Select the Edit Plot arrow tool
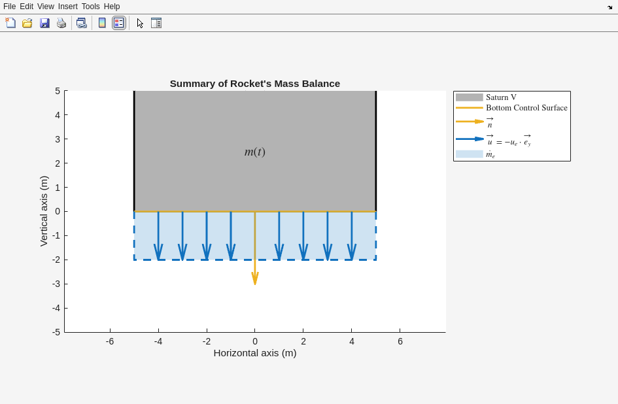The width and height of the screenshot is (618, 404). click(140, 23)
